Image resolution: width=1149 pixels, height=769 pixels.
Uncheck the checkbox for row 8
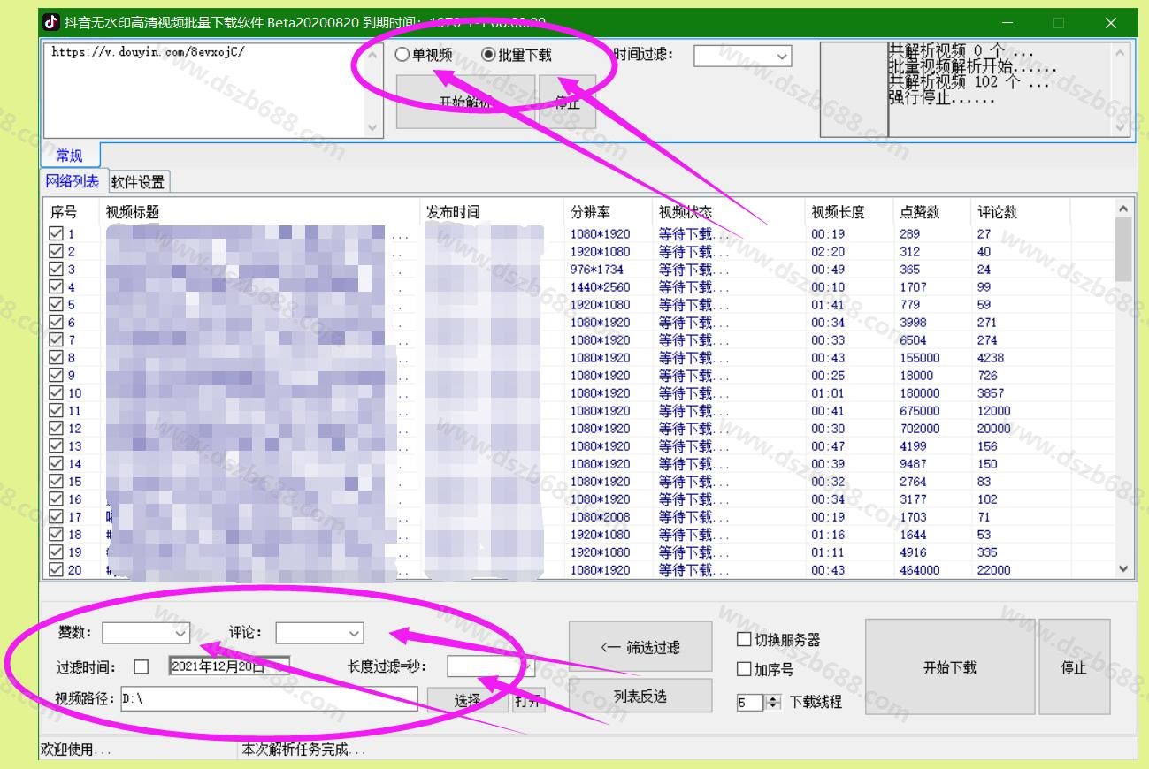[56, 358]
